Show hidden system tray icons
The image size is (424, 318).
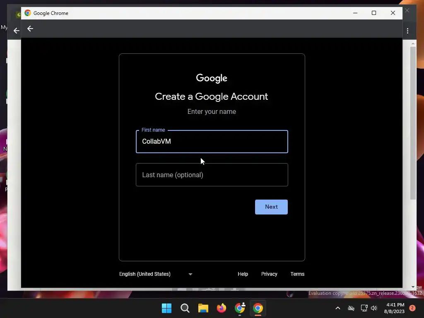[338, 308]
